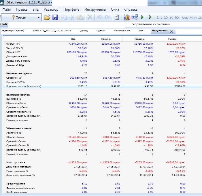Open the Портфель menu
The image size is (202, 196).
point(71,9)
